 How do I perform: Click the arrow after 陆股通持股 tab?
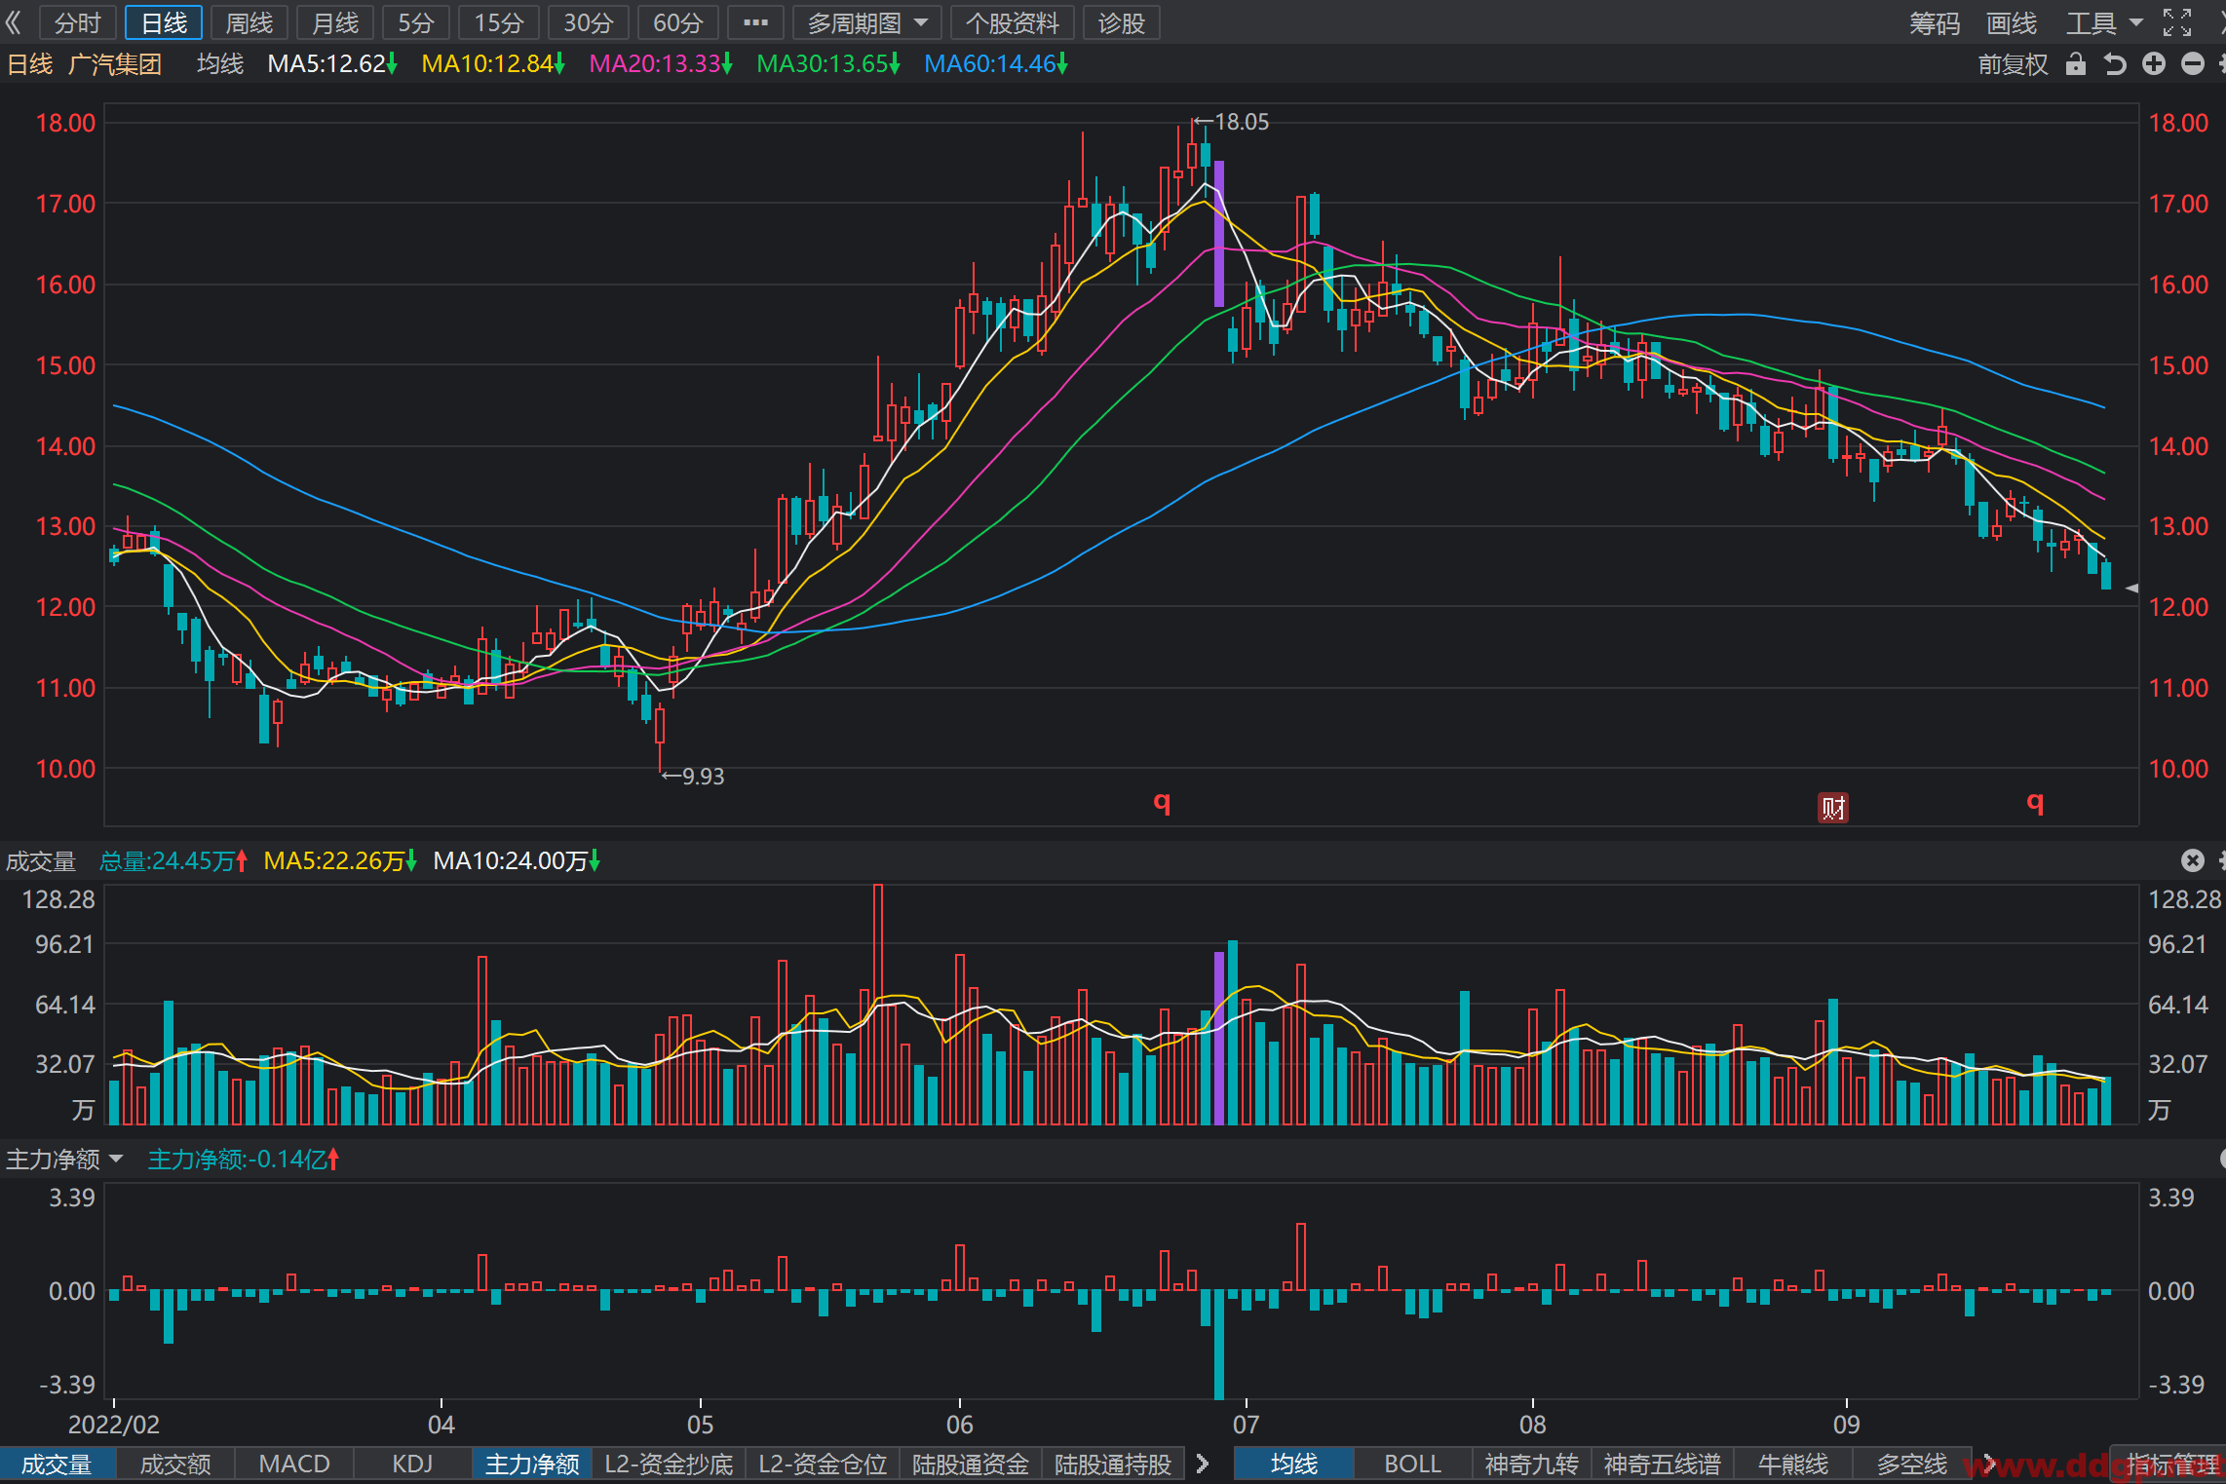1203,1464
